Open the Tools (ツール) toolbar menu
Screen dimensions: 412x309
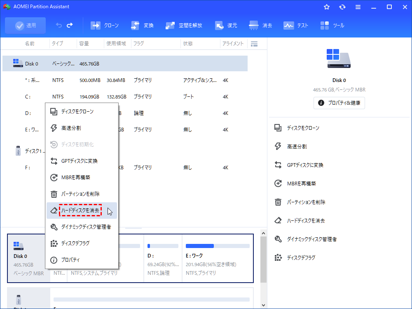coord(325,26)
